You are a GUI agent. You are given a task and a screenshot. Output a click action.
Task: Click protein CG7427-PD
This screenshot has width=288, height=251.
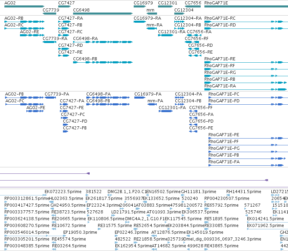click(x=75, y=121)
